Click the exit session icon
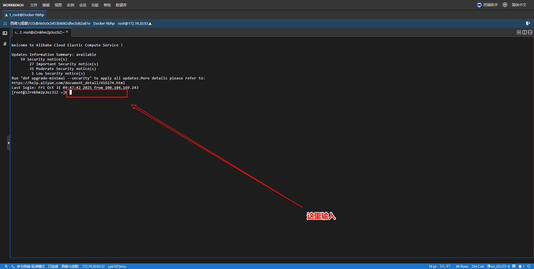 [528, 23]
